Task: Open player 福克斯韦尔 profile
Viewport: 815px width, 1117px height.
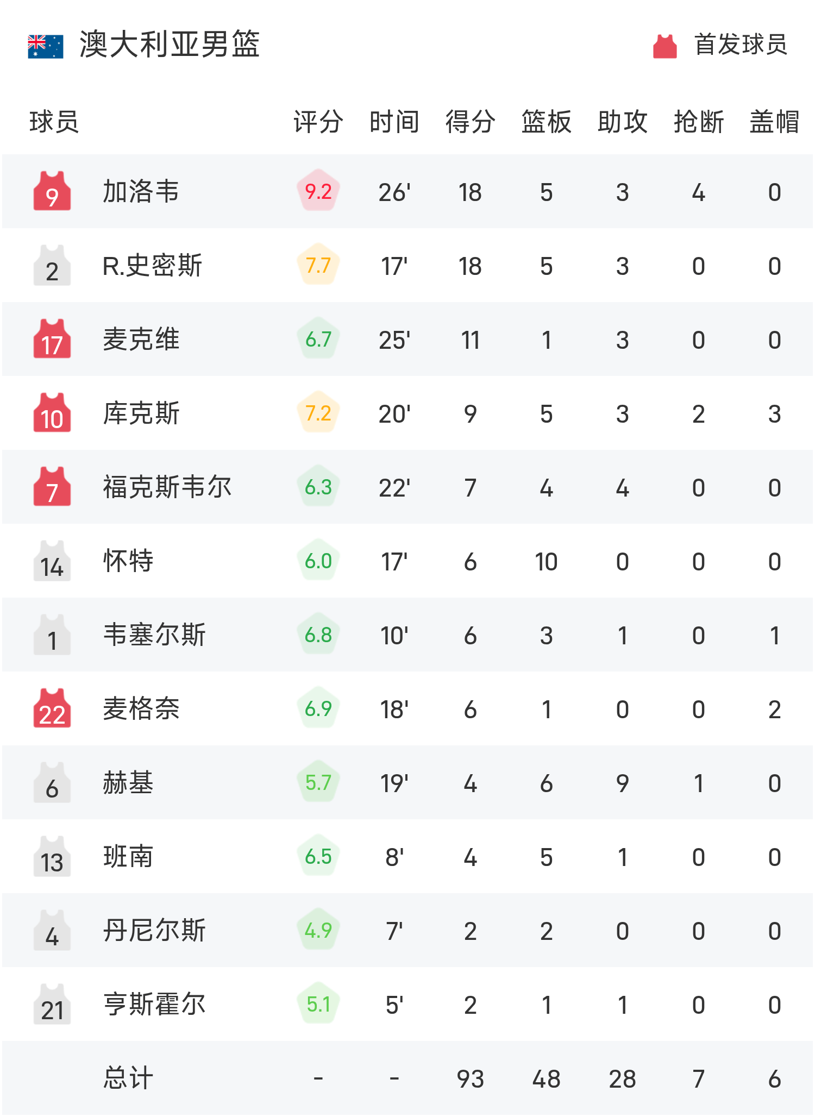Action: [x=167, y=487]
